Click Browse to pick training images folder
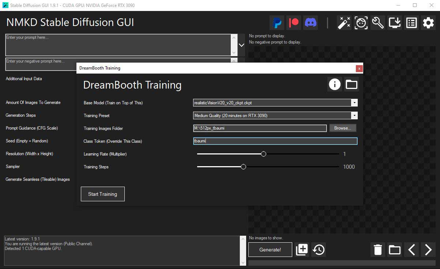 pyautogui.click(x=342, y=128)
